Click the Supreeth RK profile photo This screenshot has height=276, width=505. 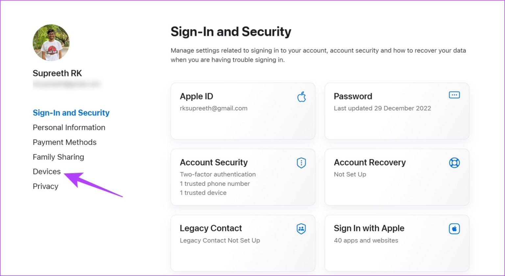click(51, 43)
